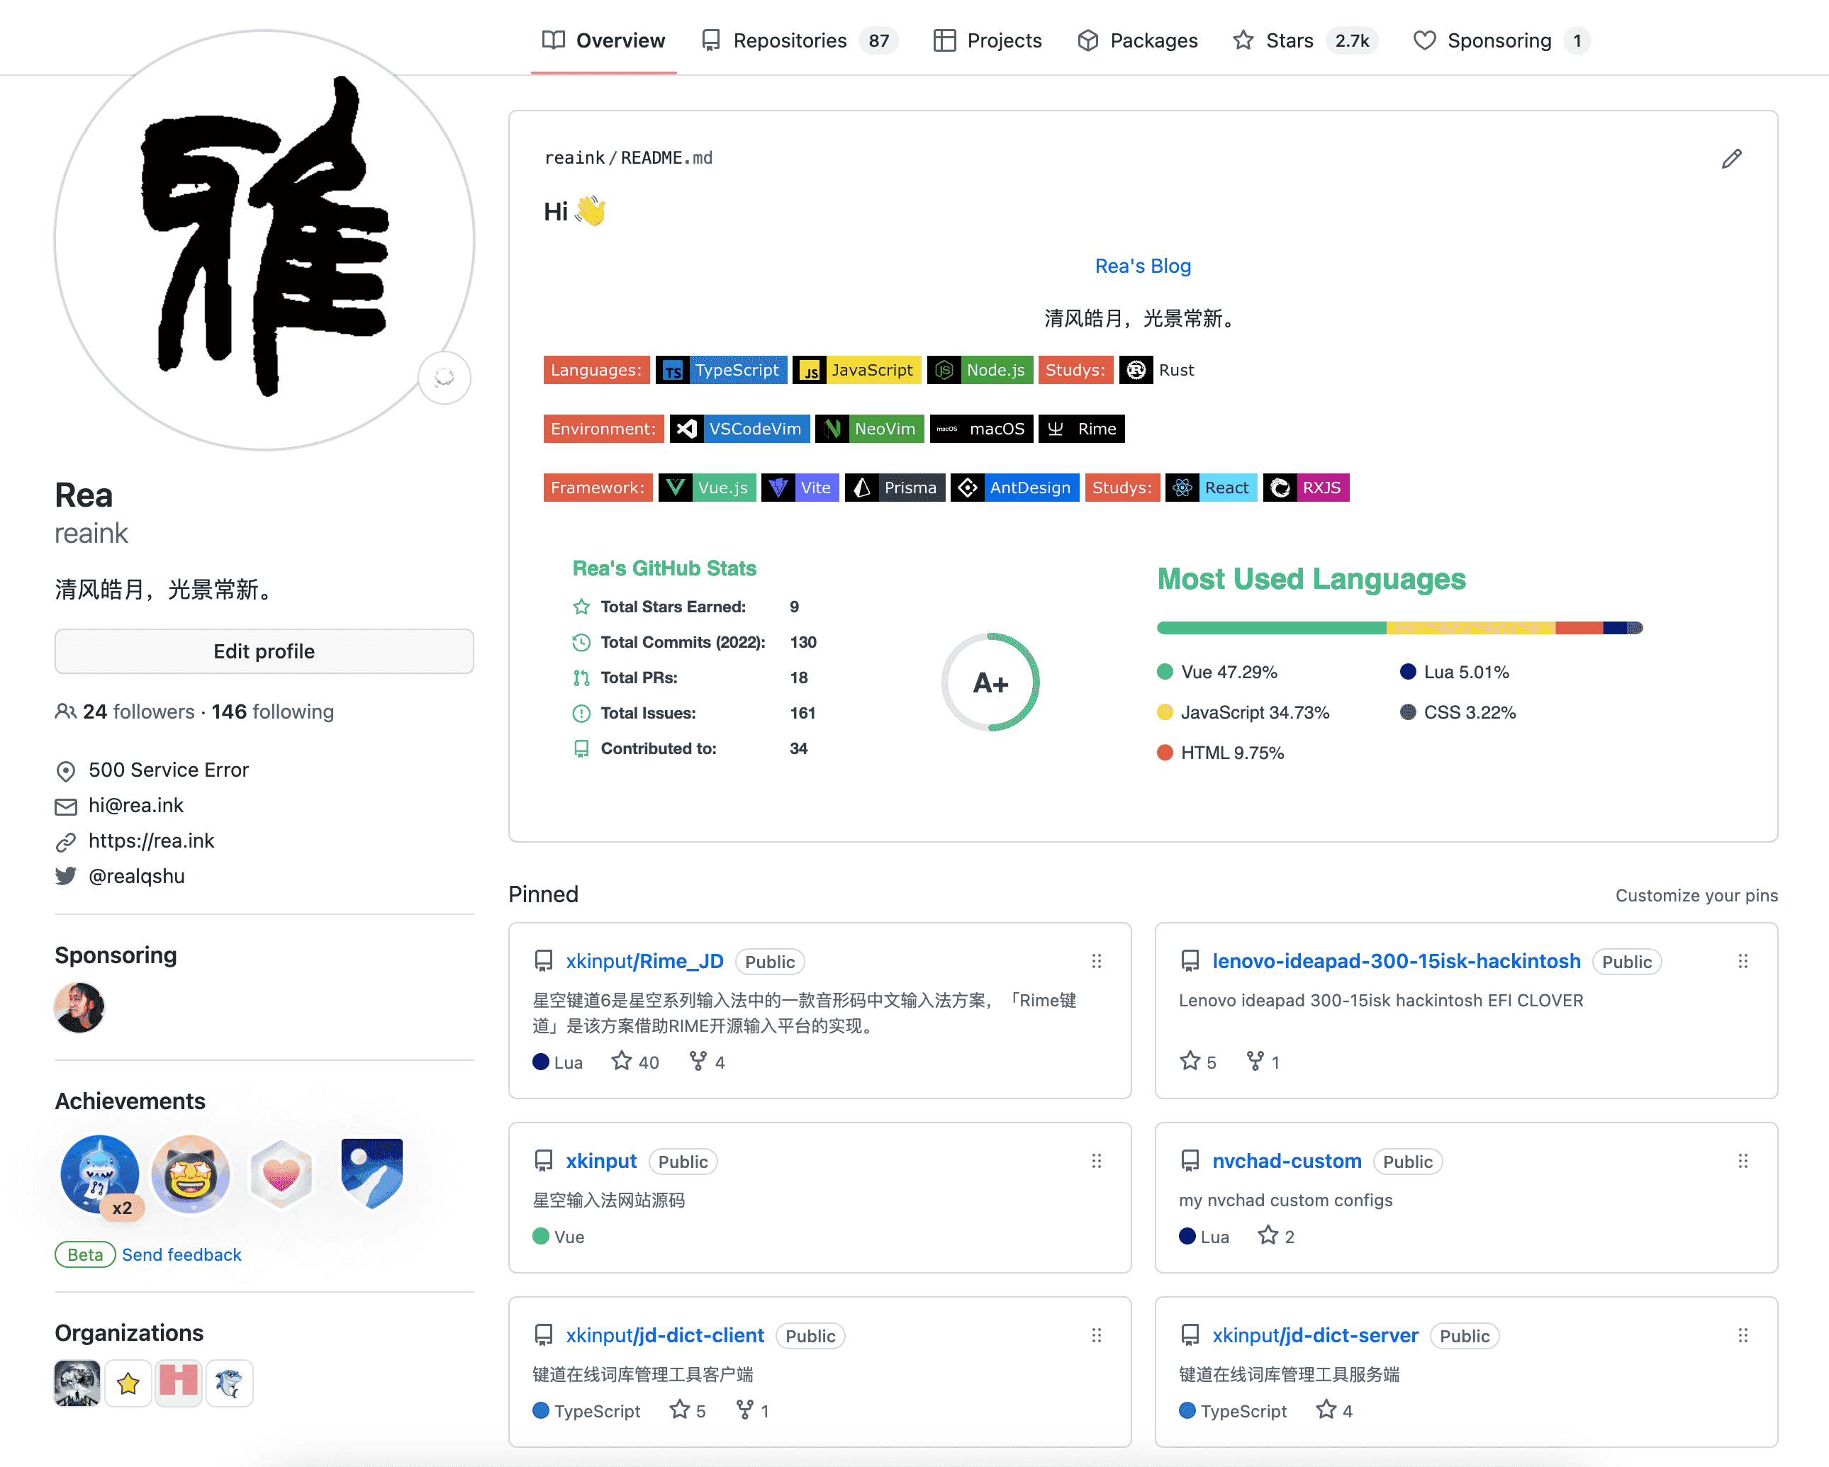Open the Rea's Blog link

tap(1142, 266)
